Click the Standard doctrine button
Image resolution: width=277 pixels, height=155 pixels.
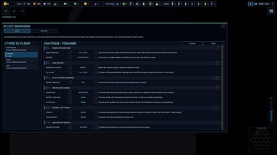192,43
